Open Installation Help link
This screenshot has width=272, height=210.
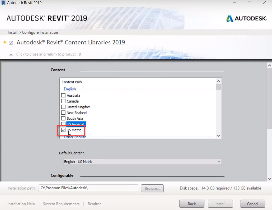[21, 204]
